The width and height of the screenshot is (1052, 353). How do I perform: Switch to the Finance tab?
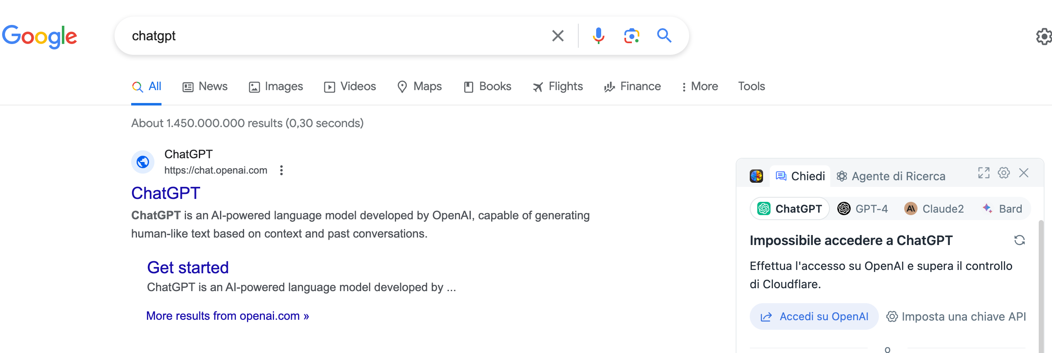pos(633,86)
